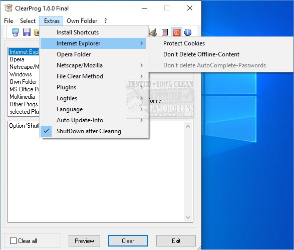Screen dimensions: 294x250
Task: Select MS Office in the category list
Action: (x=25, y=89)
